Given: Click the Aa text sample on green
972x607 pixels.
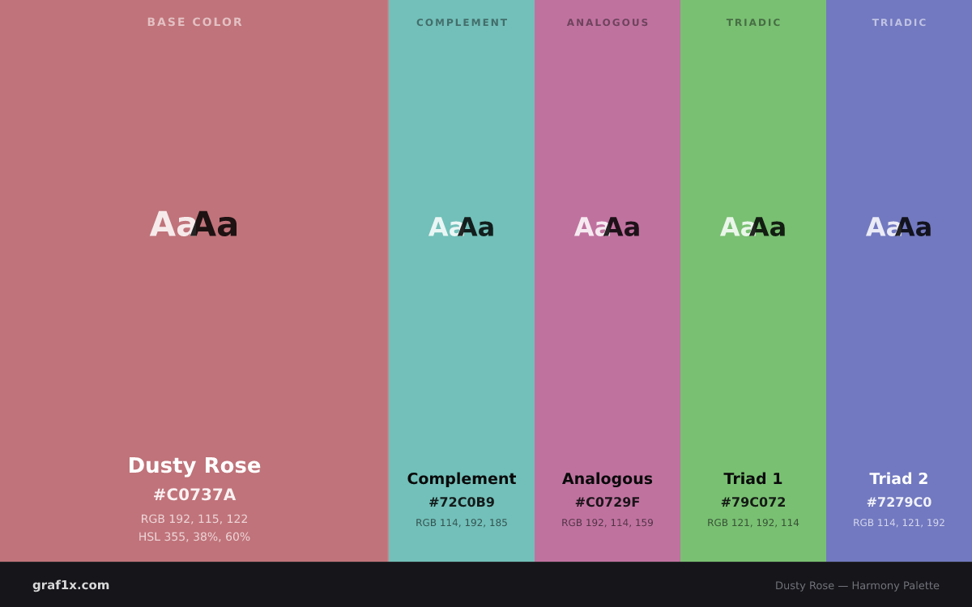Looking at the screenshot, I should point(753,227).
